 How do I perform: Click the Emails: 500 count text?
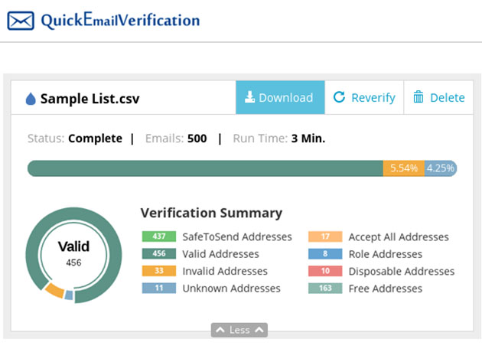[x=176, y=139]
